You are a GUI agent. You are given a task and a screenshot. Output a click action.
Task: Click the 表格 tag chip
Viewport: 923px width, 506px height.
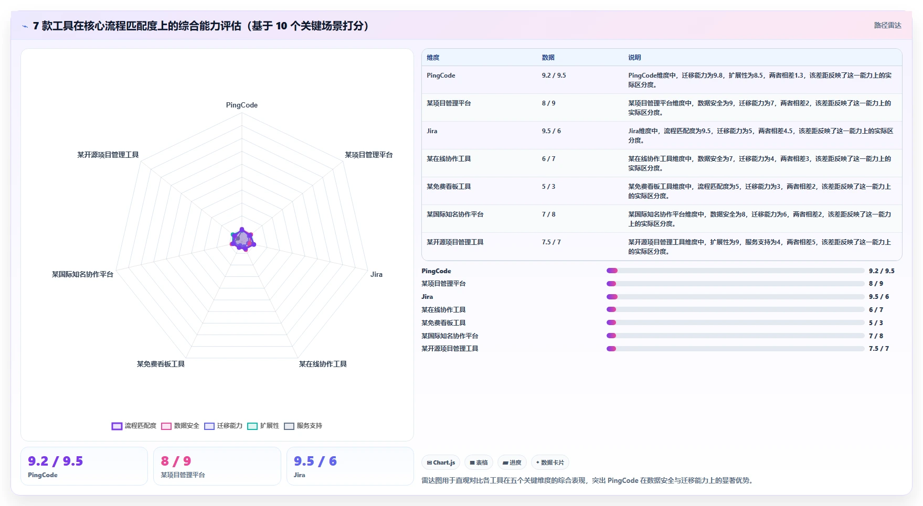(x=479, y=462)
